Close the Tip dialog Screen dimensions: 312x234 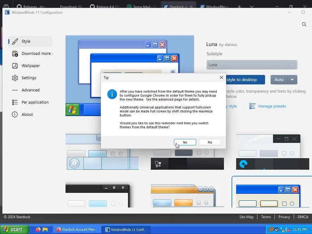tap(221, 77)
